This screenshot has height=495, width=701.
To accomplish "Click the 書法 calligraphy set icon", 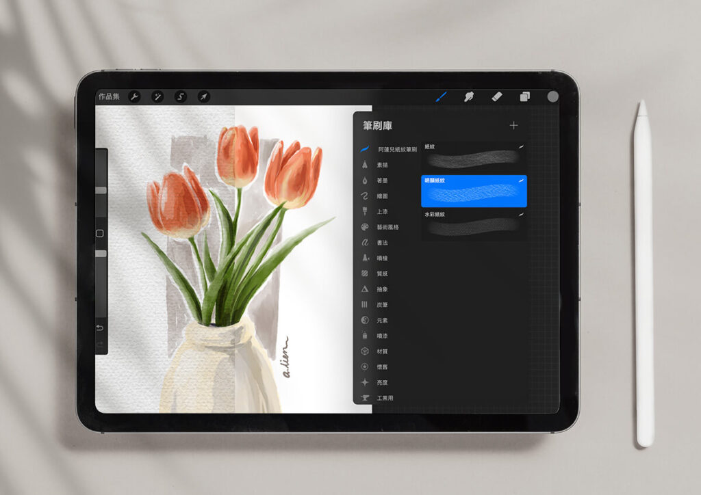I will coord(365,242).
